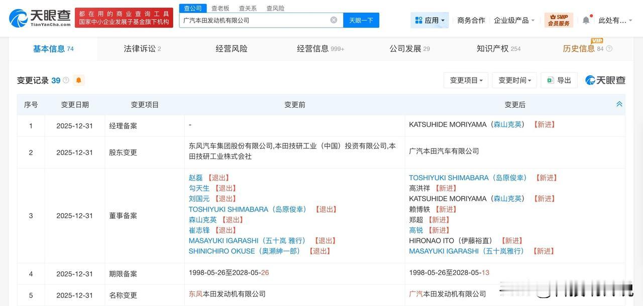Open the exited 森山克英 link
Viewport: 643px width, 306px height.
click(x=202, y=220)
